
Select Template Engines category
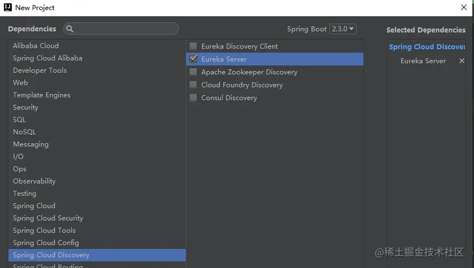click(96, 95)
